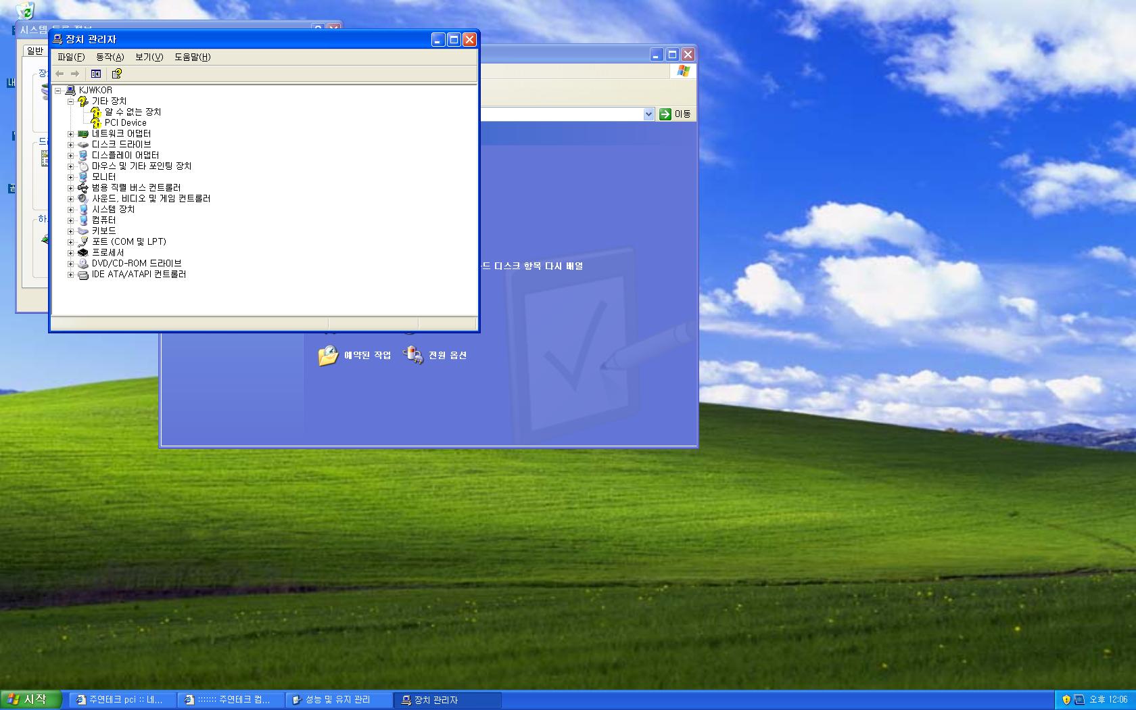
Task: Expand the 디스플레이 어댑터 node
Action: (70, 156)
